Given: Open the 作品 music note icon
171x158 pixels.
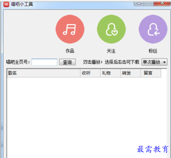Looking at the screenshot, I should pos(70,29).
